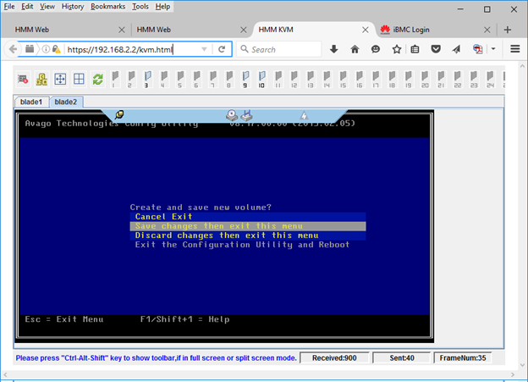Select blade slot 17 flag

pyautogui.click(x=376, y=80)
